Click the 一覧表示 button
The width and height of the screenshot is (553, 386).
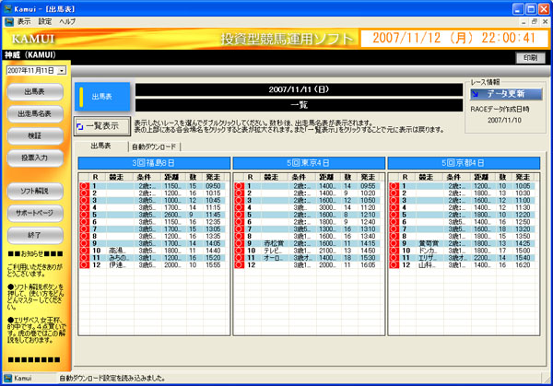(x=103, y=126)
